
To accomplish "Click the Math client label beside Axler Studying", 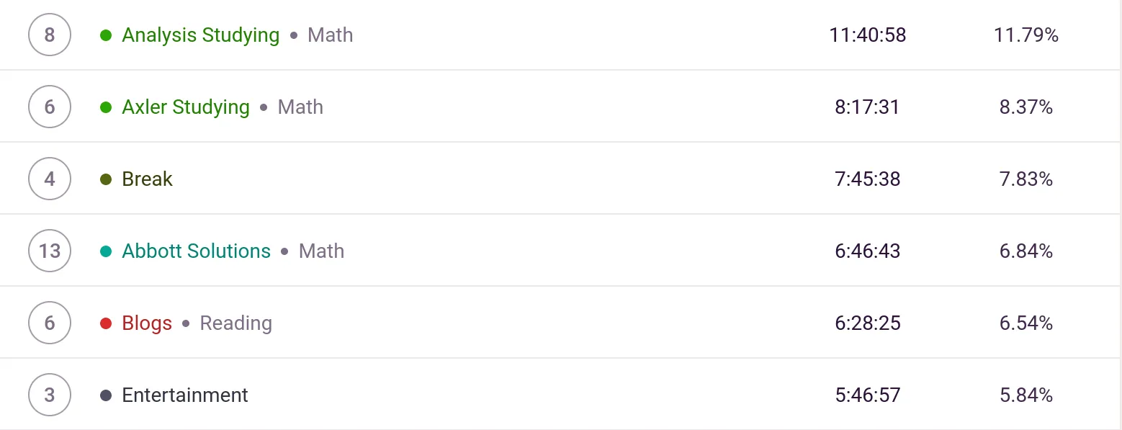I will point(300,107).
